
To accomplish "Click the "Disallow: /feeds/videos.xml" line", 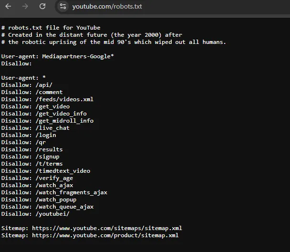I will pyautogui.click(x=47, y=99).
